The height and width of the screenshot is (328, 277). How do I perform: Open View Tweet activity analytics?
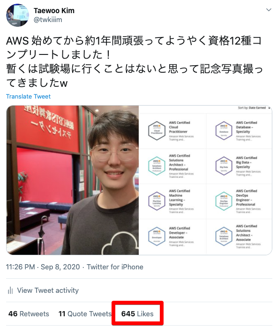pos(43,290)
